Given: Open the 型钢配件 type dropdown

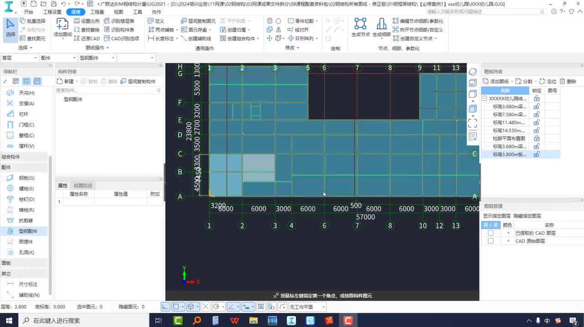Looking at the screenshot, I should point(97,58).
